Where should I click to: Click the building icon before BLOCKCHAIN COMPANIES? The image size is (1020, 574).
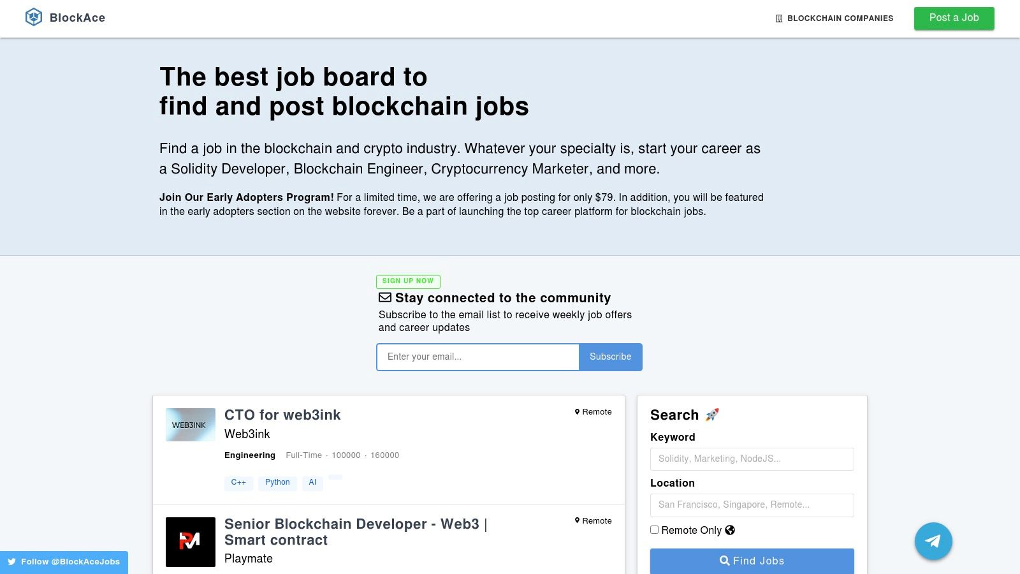point(778,18)
